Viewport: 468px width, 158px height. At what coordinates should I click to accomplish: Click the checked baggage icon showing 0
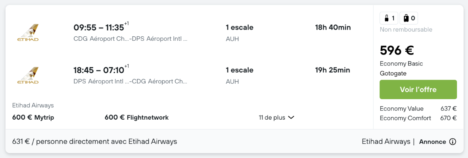click(x=409, y=19)
